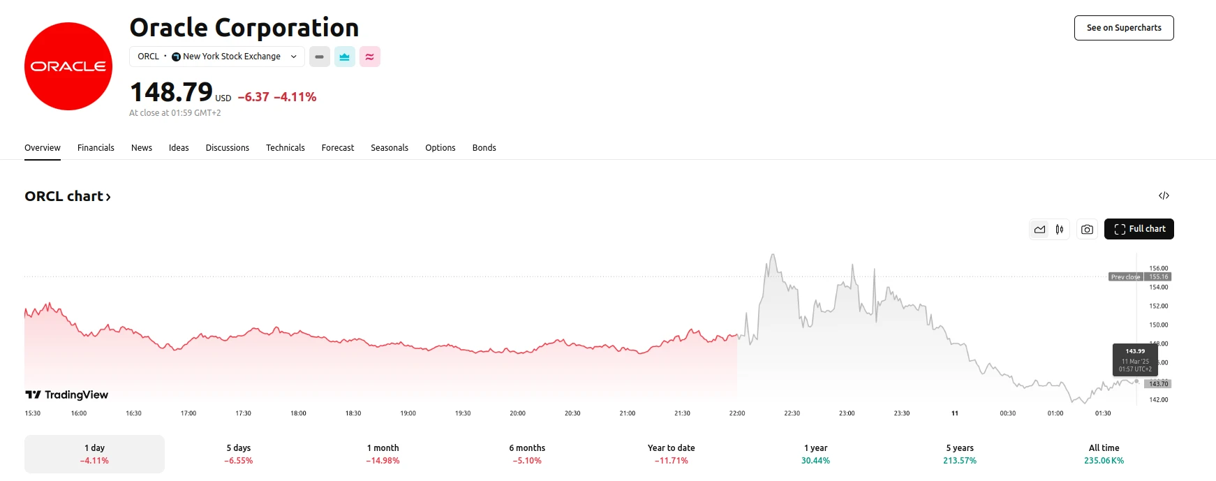Click the pink approximately-equal badge icon
1216x481 pixels.
pos(370,57)
